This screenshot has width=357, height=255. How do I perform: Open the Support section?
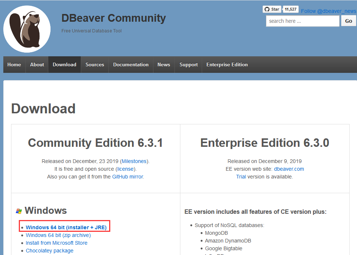[x=188, y=64]
